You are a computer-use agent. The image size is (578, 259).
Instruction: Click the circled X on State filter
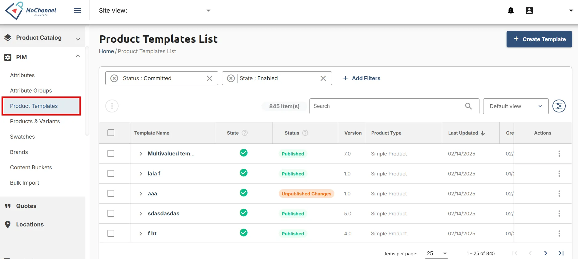(231, 78)
